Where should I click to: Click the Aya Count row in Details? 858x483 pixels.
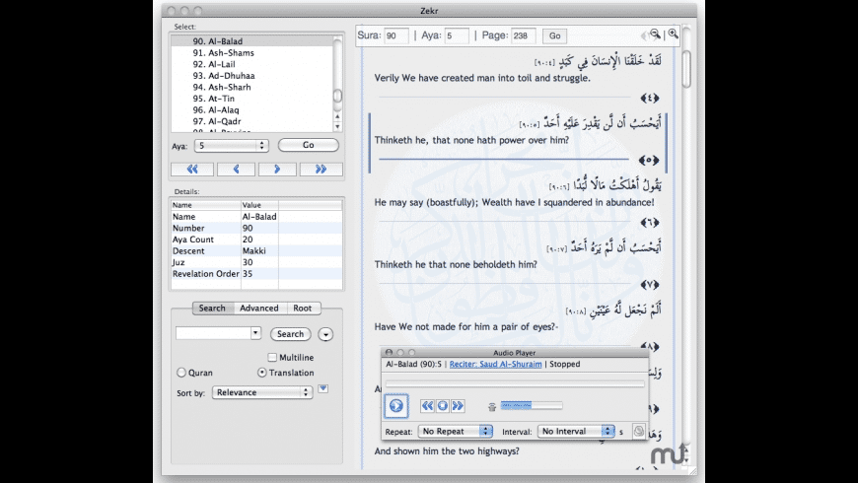click(x=256, y=240)
